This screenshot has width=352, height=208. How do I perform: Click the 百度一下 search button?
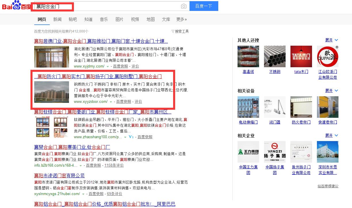(204, 6)
